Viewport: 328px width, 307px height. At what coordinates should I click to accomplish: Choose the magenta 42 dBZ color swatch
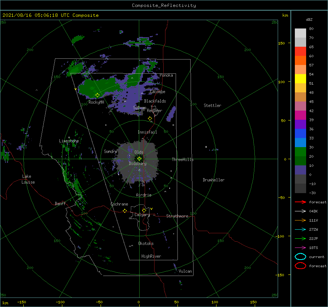300,115
